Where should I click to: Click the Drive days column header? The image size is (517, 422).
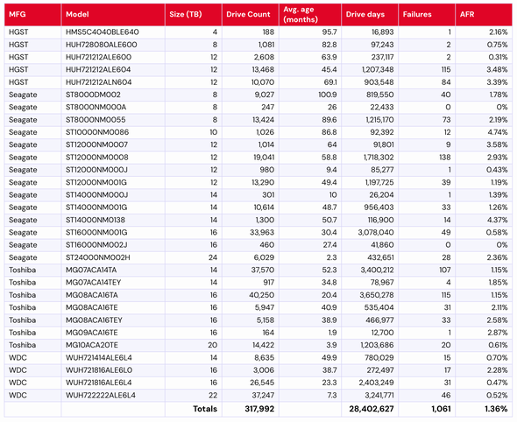[370, 15]
